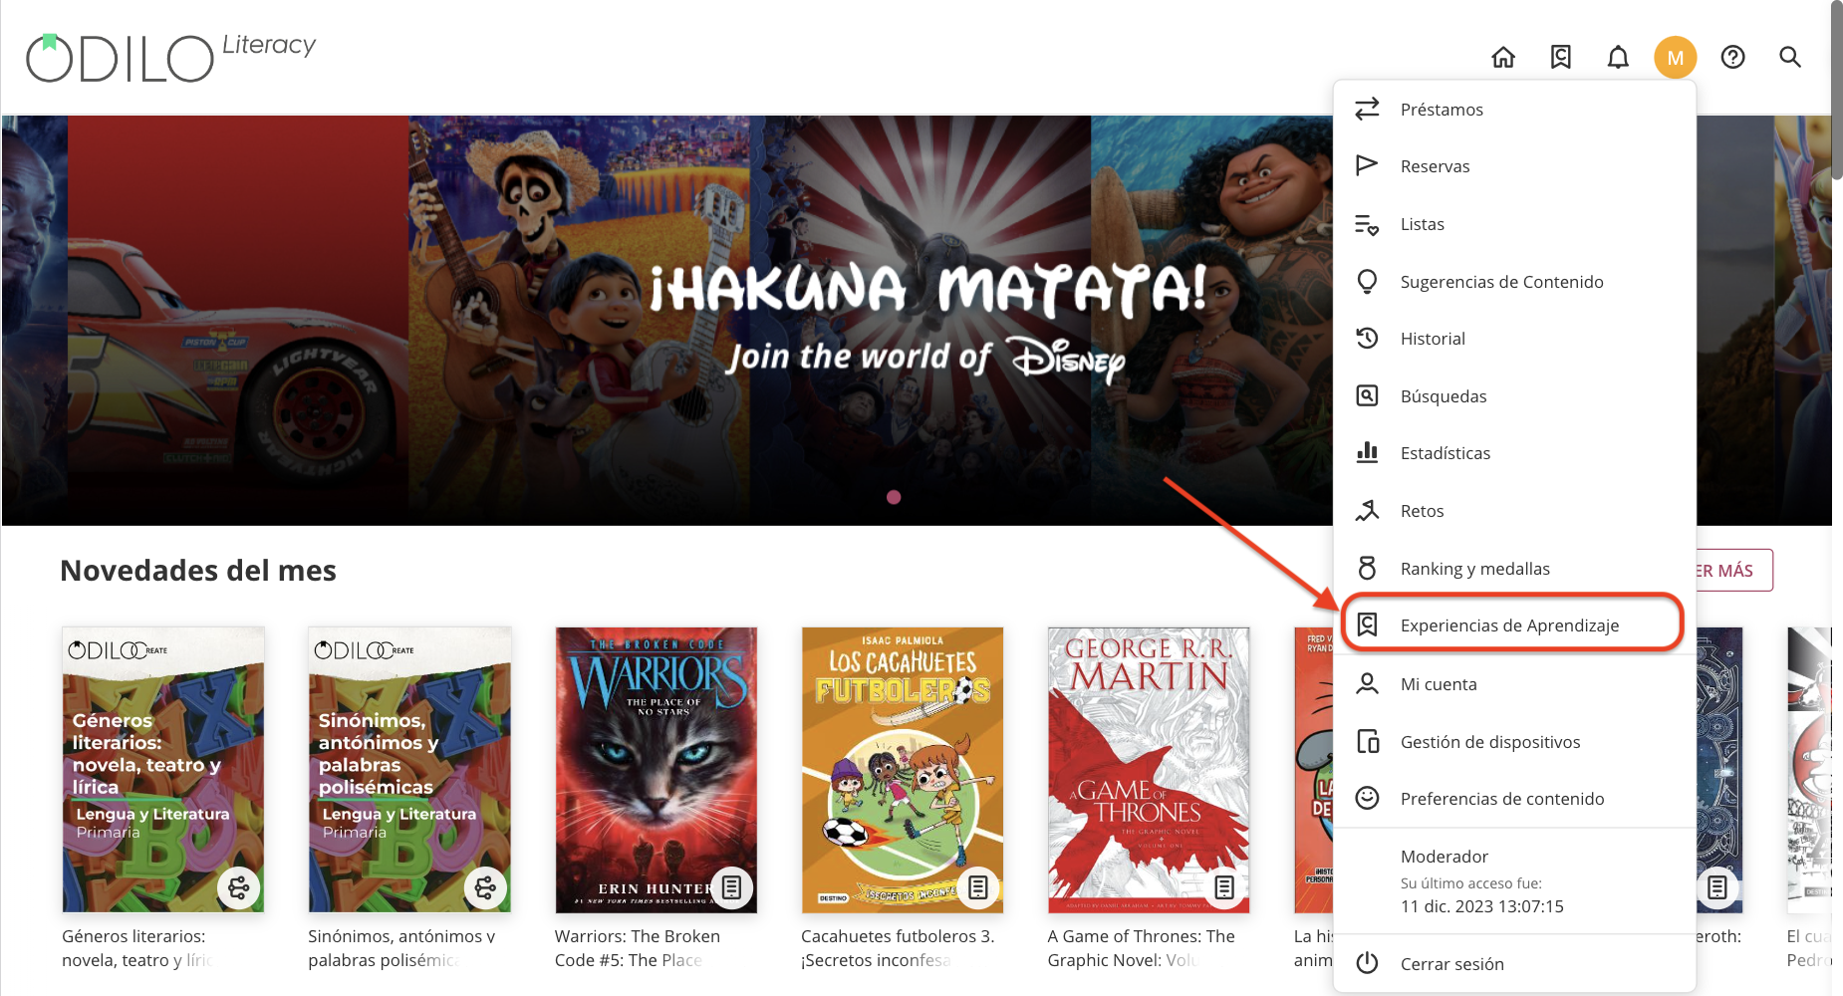Screen dimensions: 1843x996
Task: Open Mi cuenta entry
Action: [x=1514, y=684]
